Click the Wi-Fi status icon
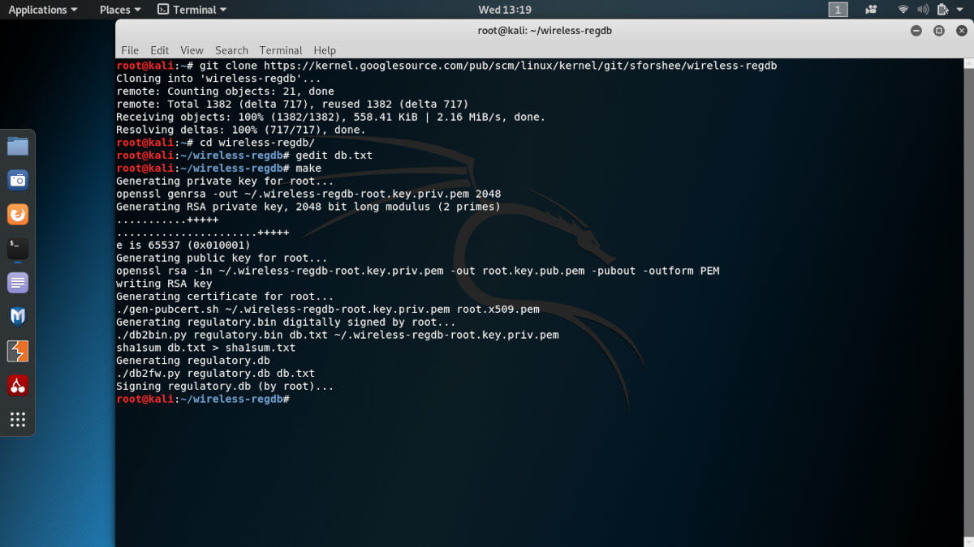 tap(903, 10)
